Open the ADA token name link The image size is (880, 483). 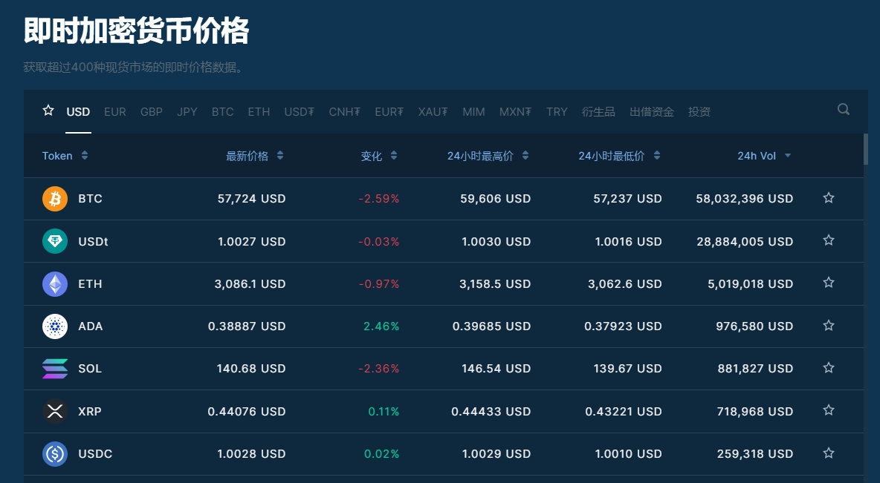tap(91, 326)
